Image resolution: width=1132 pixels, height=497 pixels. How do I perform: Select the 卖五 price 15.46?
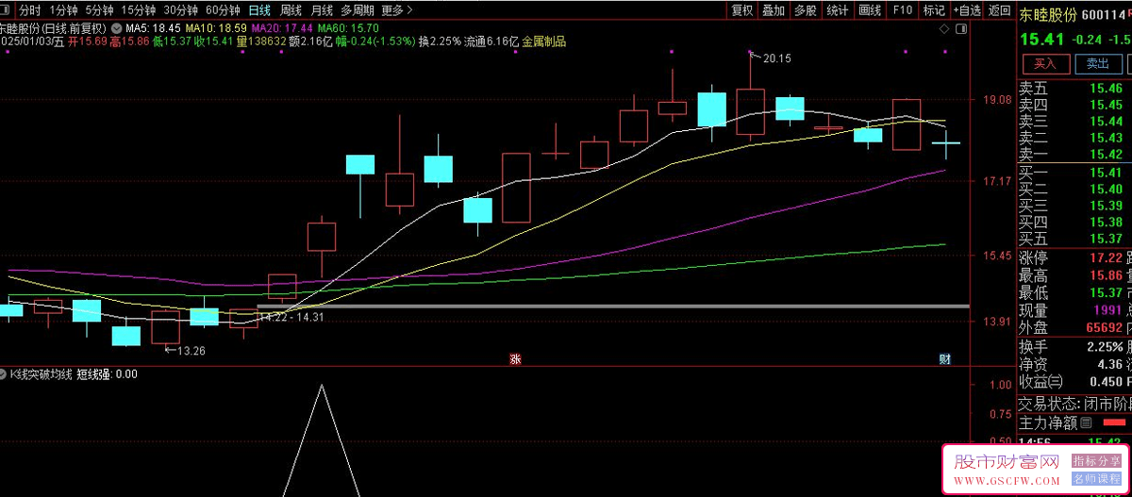click(1107, 89)
